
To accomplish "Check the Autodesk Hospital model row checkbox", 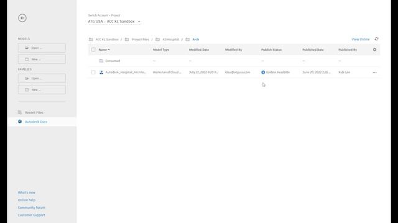I will 93,72.
